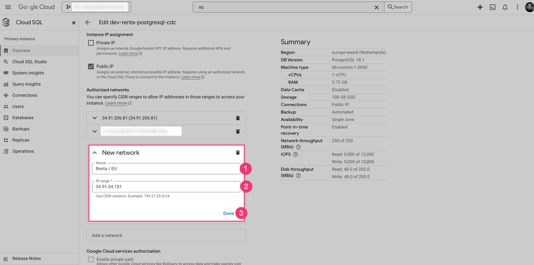Go back using the arrow icon
The height and width of the screenshot is (265, 534).
(x=88, y=22)
